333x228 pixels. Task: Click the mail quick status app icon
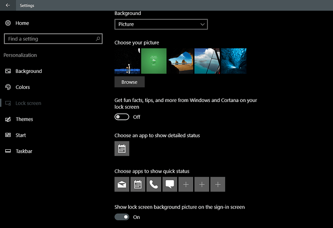[x=122, y=184]
